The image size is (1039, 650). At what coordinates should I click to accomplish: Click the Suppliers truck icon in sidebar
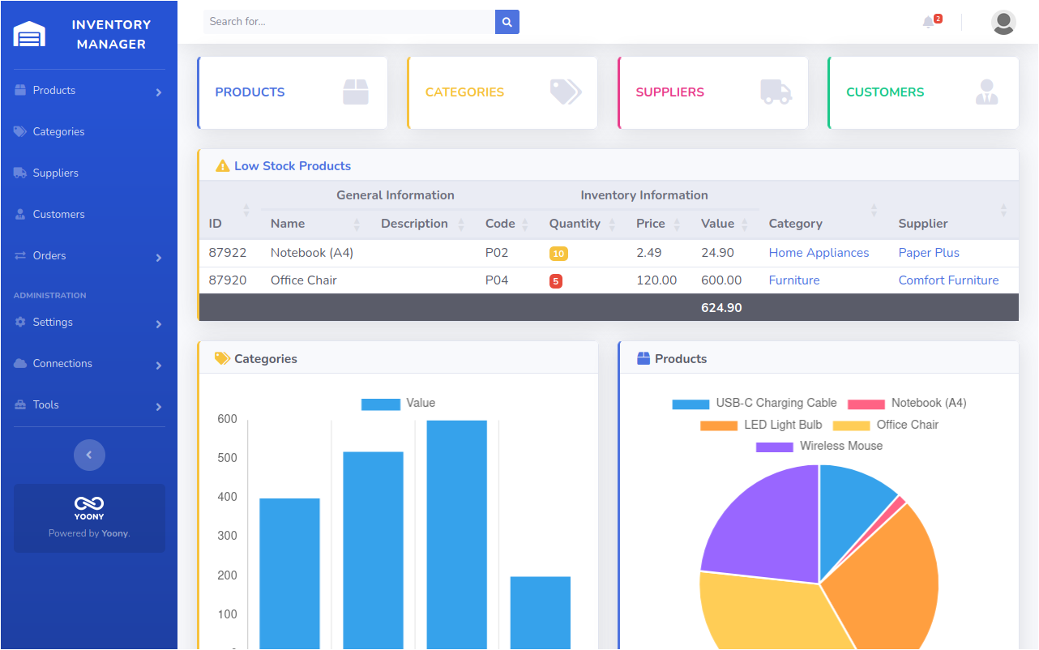(x=20, y=173)
